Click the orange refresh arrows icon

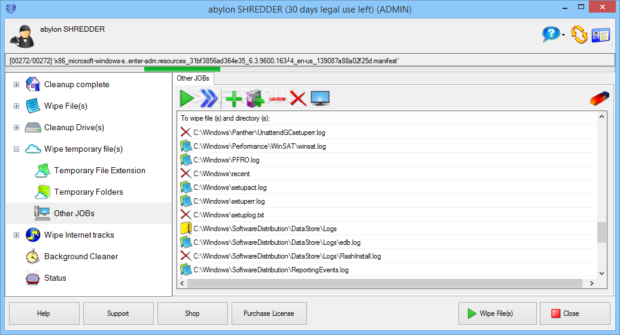[x=579, y=35]
